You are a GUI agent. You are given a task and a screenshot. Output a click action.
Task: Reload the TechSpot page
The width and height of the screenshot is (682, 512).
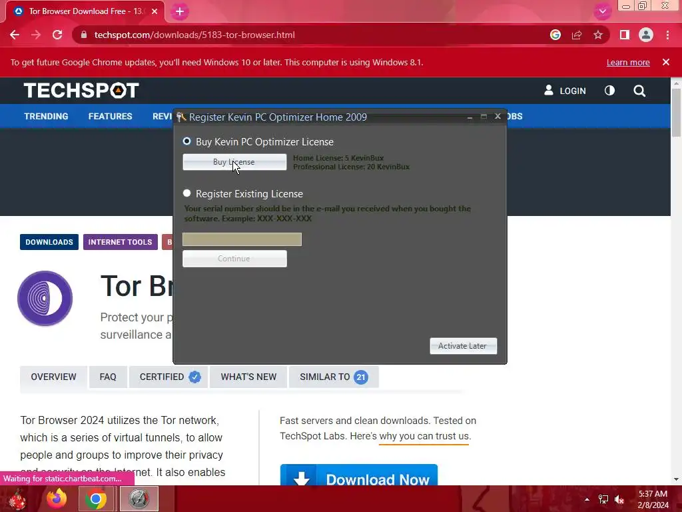tap(57, 35)
